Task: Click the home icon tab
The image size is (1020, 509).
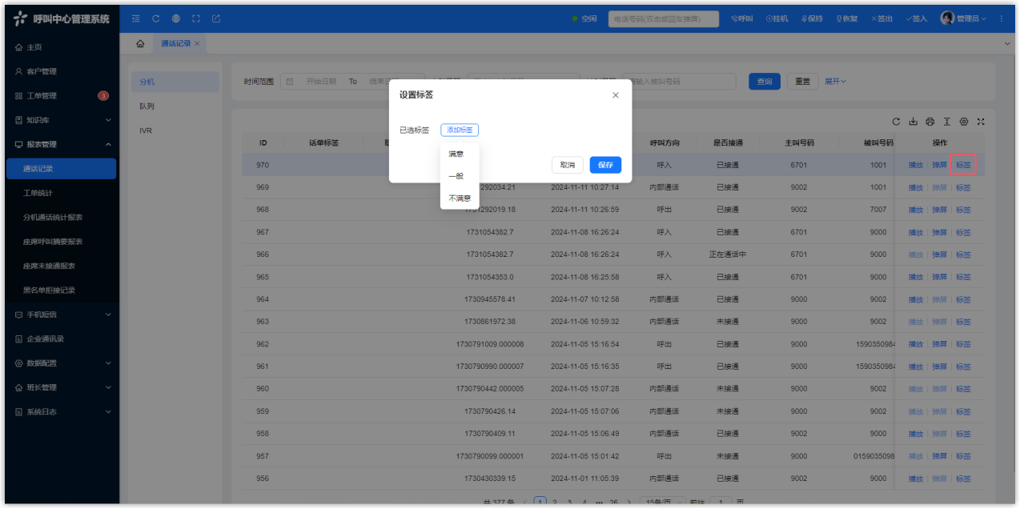Action: [x=141, y=44]
